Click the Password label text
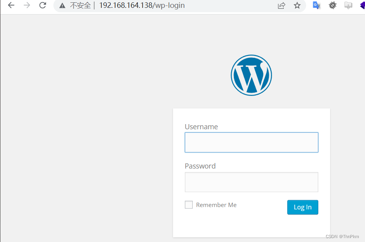 (200, 166)
